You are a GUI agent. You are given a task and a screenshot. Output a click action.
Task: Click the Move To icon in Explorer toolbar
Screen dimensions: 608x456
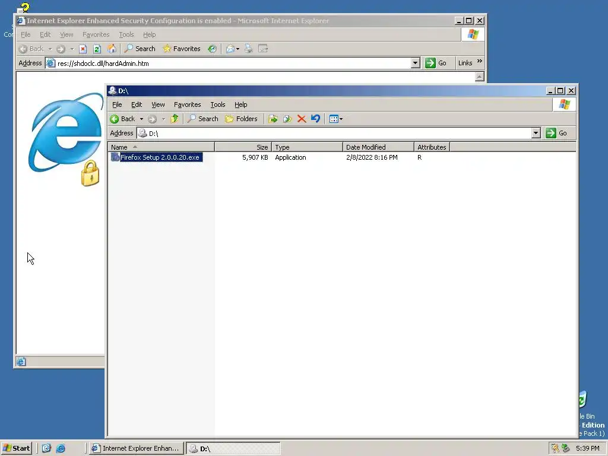[x=273, y=119]
